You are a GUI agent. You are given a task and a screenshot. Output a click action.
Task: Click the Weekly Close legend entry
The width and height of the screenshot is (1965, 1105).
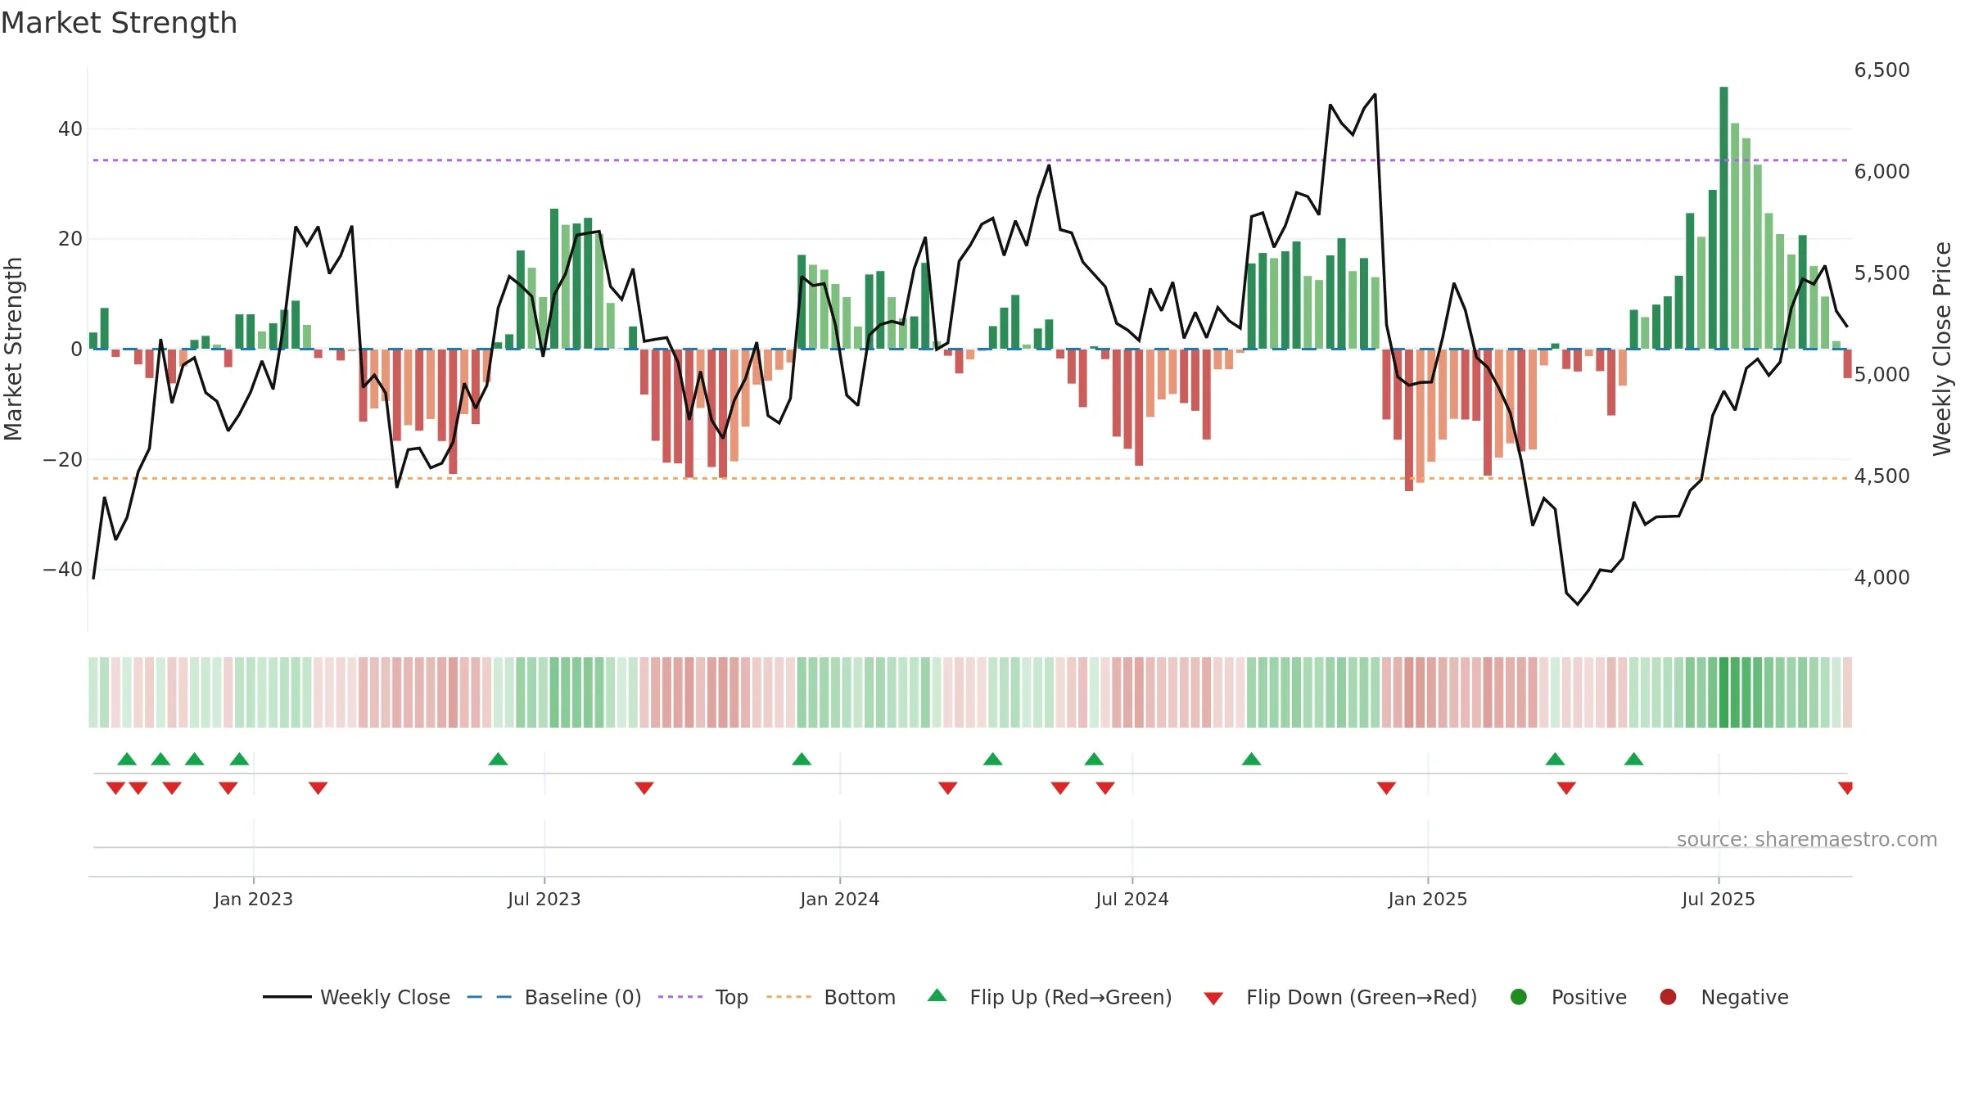point(357,997)
